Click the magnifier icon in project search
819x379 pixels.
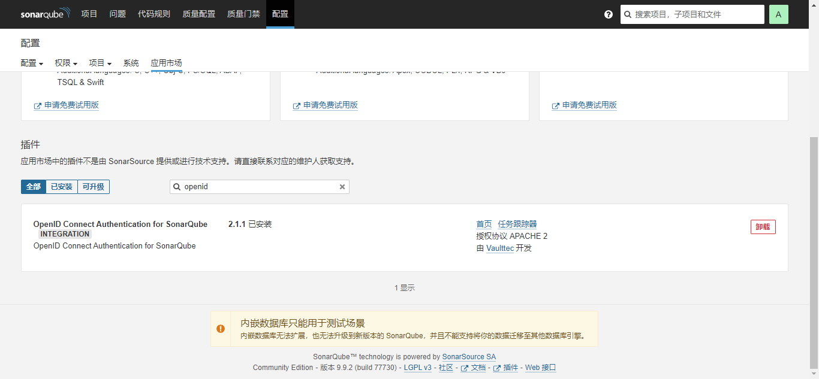(627, 14)
